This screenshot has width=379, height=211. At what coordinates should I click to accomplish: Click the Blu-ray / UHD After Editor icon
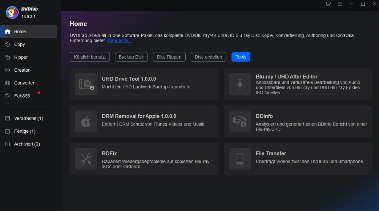(240, 84)
